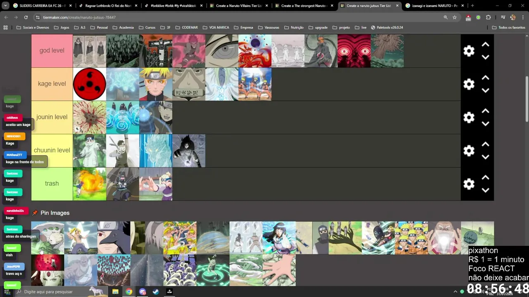Select the blue-haired girl image in pin images
The image size is (529, 297).
tap(279, 238)
